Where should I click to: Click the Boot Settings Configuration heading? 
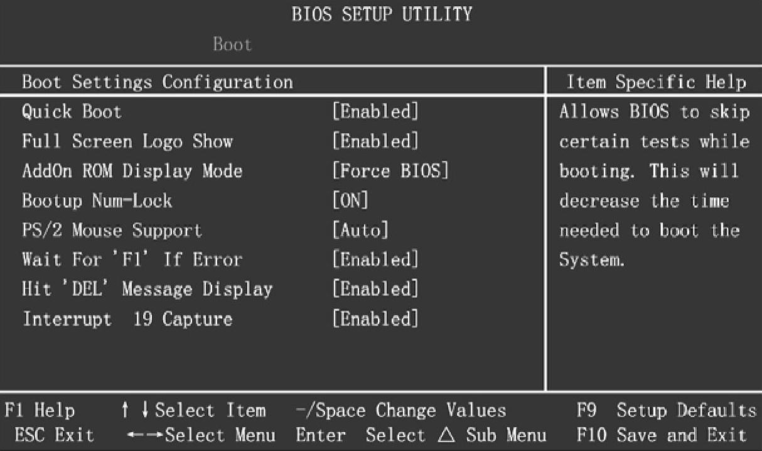(x=158, y=82)
